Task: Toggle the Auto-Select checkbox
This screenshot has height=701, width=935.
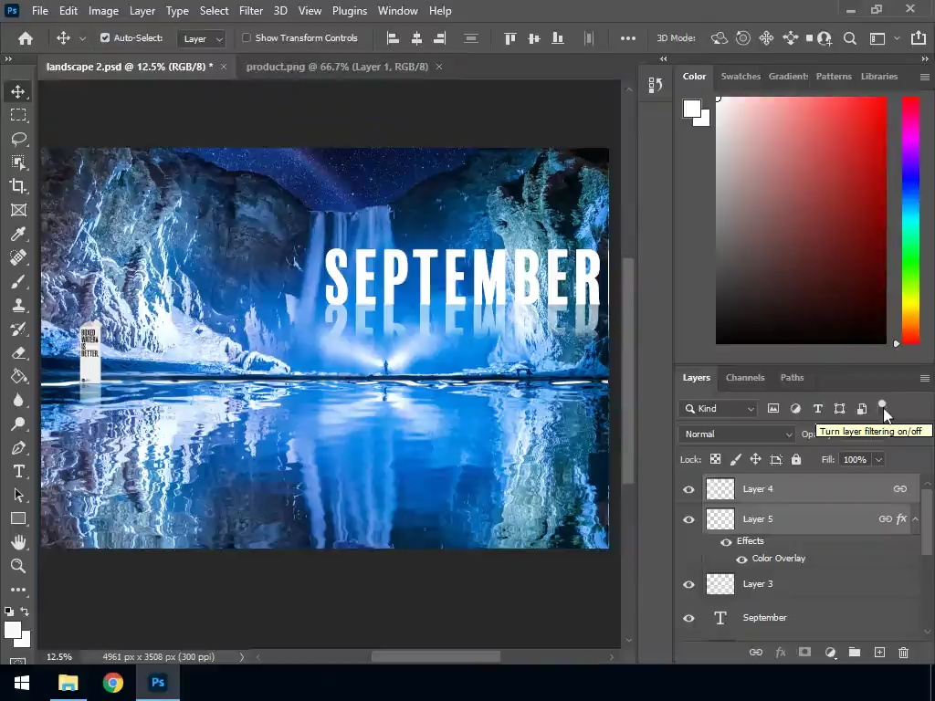Action: [105, 37]
